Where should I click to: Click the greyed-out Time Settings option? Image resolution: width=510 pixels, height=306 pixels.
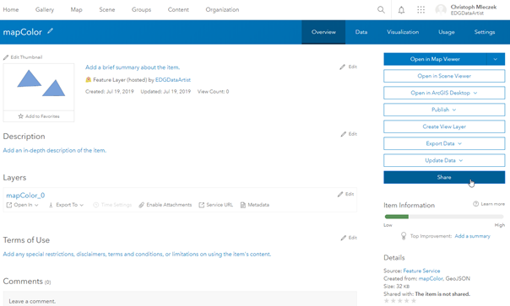pos(112,205)
